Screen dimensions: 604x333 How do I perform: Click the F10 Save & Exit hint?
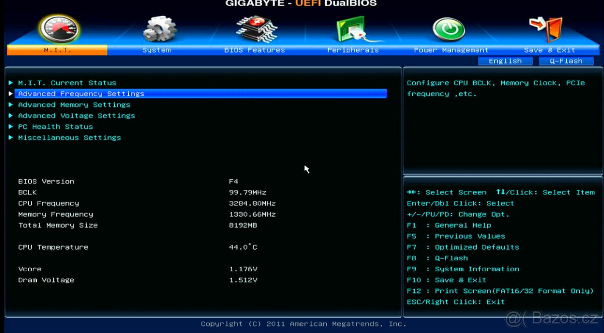tap(446, 280)
